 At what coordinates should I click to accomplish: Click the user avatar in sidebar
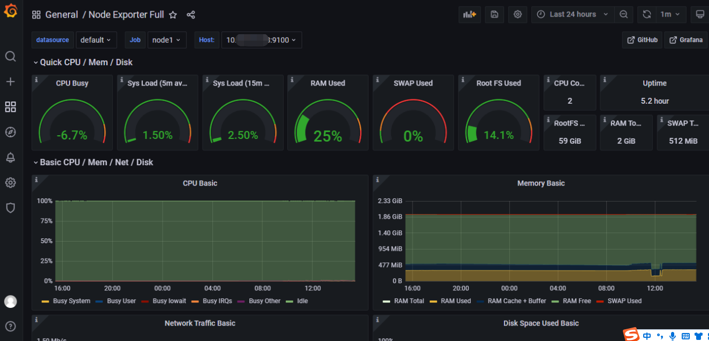[10, 301]
